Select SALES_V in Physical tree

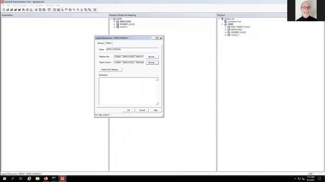[235, 35]
